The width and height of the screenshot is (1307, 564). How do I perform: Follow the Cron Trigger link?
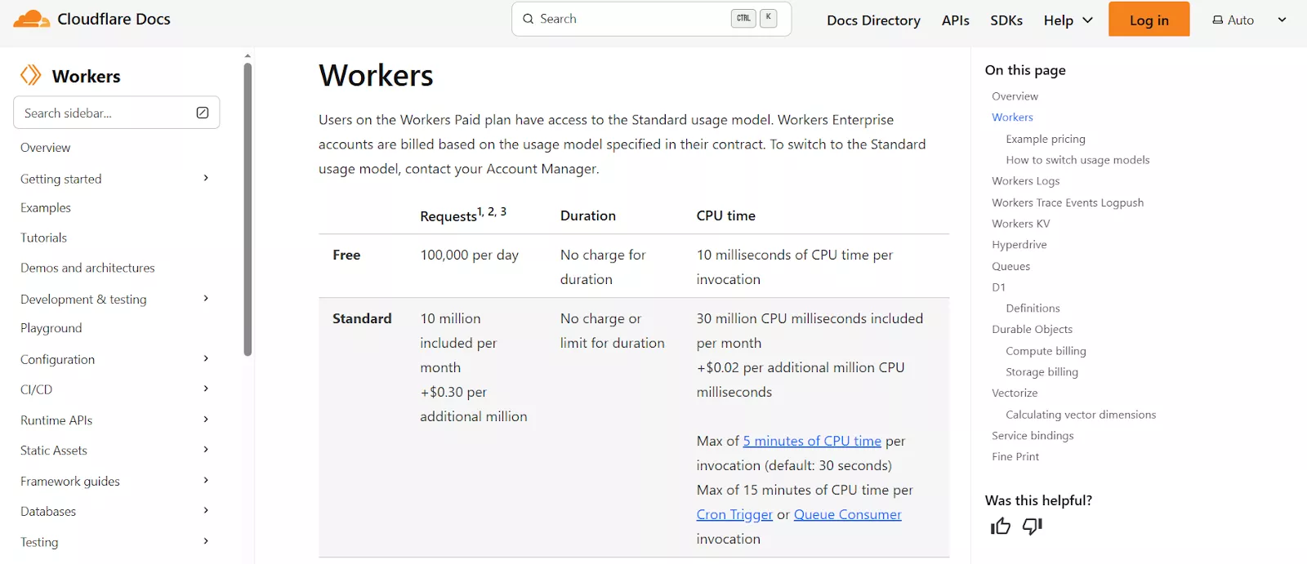(734, 514)
